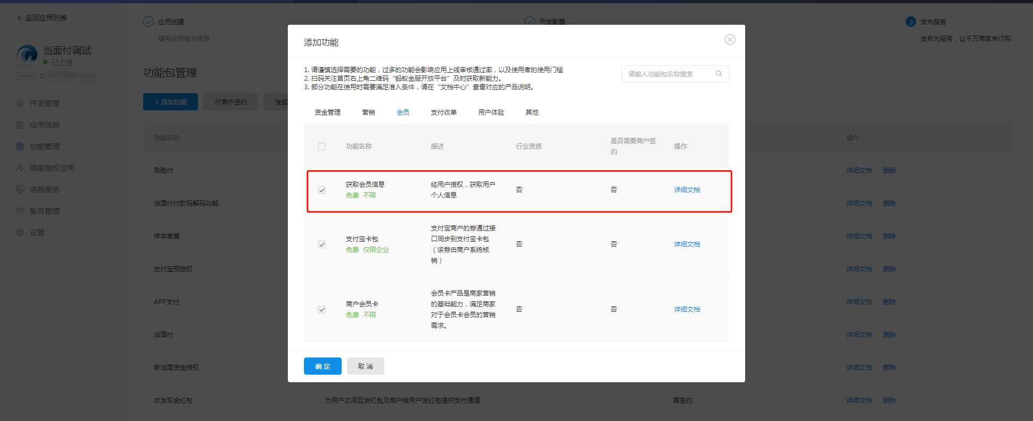Open 功能管理 in sidebar menu
The image size is (1033, 421).
(x=45, y=146)
